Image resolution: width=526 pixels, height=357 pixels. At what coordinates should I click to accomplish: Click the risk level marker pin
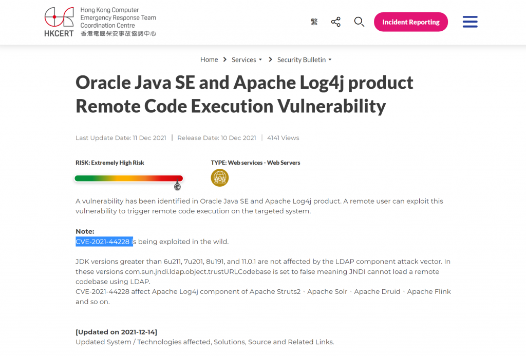[x=178, y=186]
